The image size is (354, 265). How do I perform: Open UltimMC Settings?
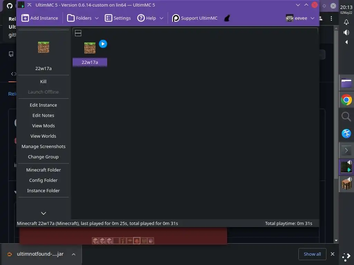[118, 18]
